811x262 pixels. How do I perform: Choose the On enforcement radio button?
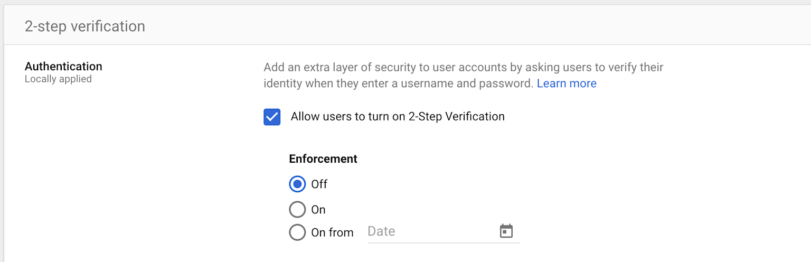(297, 210)
